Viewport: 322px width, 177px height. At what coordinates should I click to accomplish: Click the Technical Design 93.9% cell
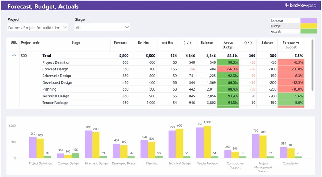(x=228, y=96)
